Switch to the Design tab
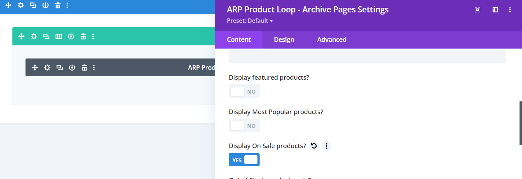 (284, 40)
